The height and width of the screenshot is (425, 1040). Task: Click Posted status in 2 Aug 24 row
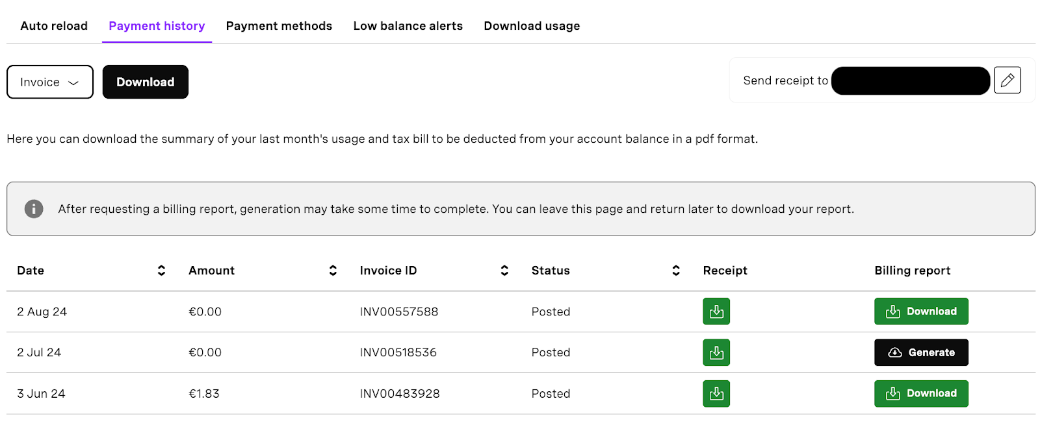pos(551,311)
